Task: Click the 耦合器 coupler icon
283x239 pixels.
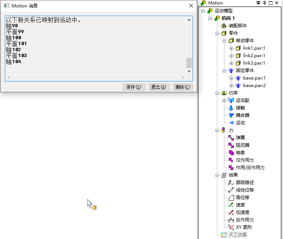Action: [x=231, y=115]
